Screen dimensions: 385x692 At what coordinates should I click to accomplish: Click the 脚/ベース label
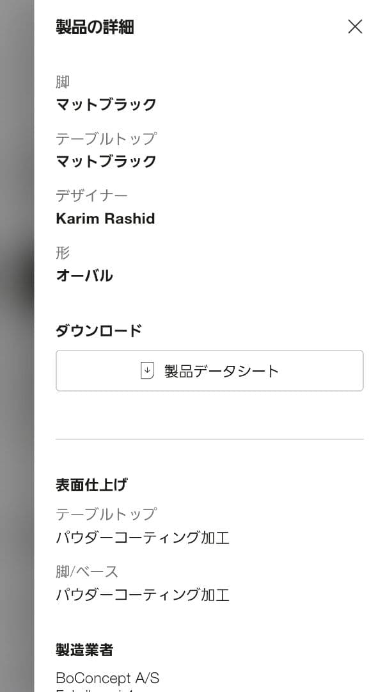pyautogui.click(x=87, y=571)
